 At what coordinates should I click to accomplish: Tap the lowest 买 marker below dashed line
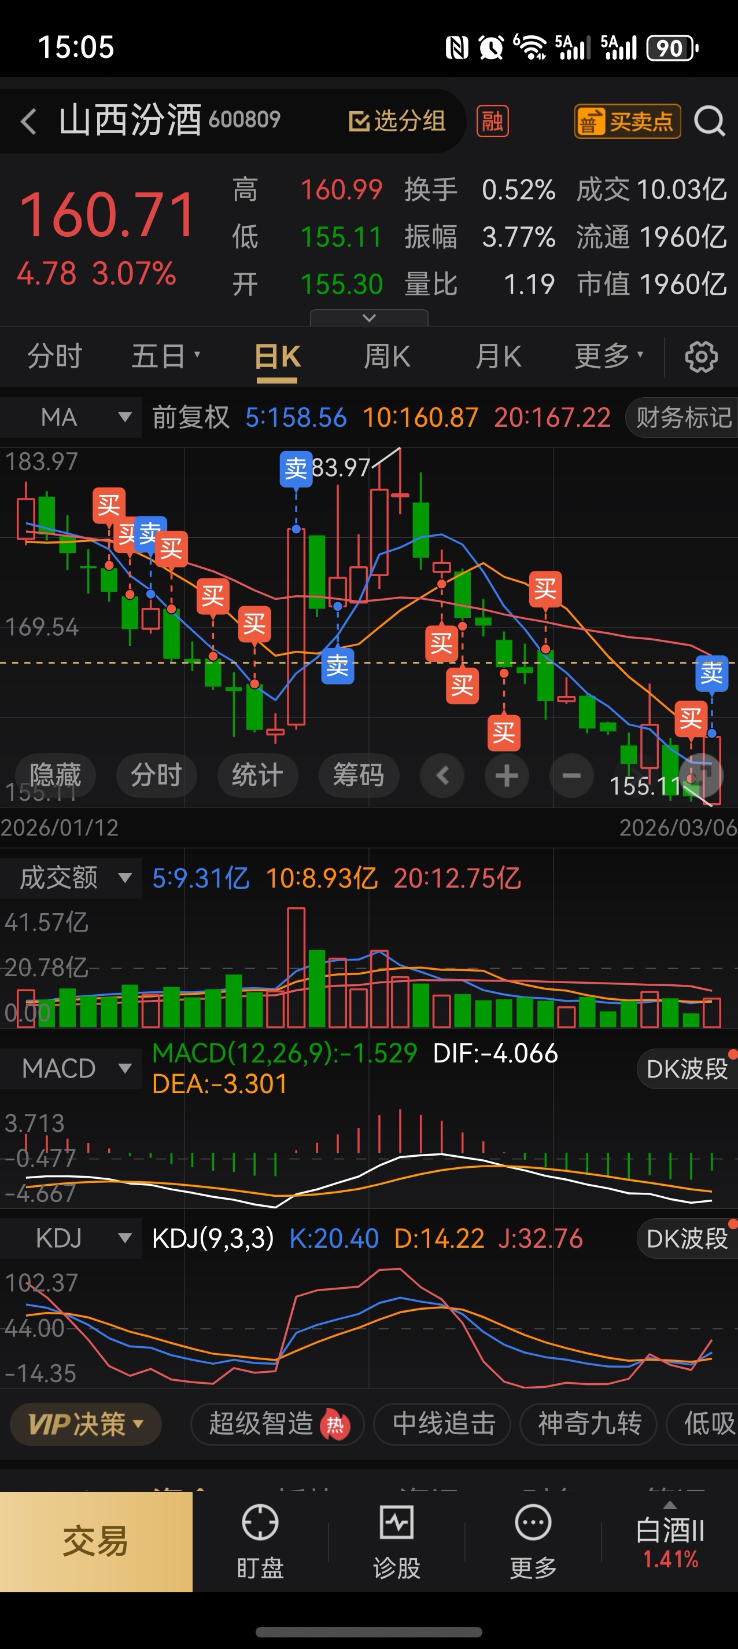tap(503, 733)
